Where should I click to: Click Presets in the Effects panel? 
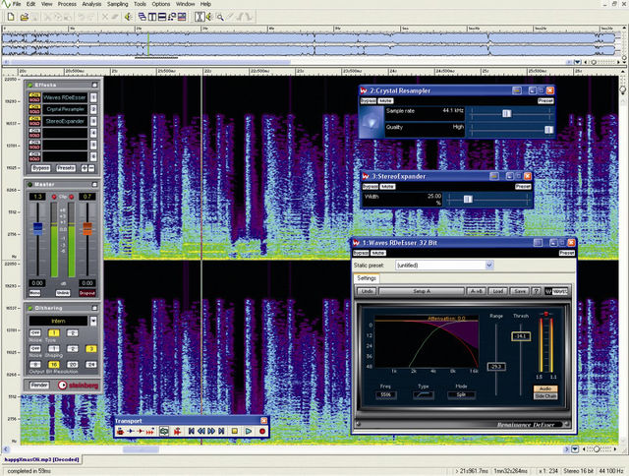66,168
